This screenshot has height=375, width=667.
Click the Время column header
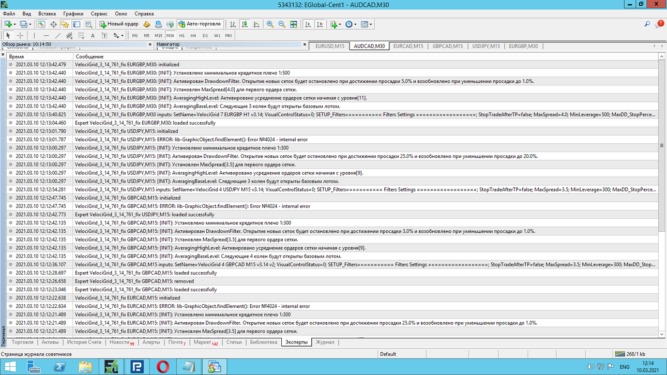[x=40, y=56]
